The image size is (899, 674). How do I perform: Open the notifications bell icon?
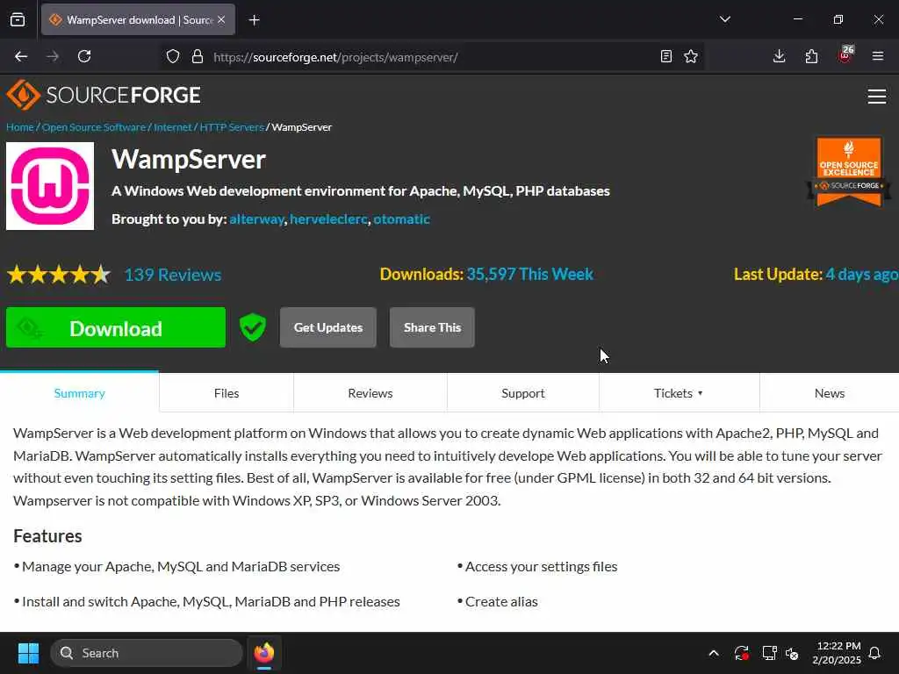pos(875,653)
